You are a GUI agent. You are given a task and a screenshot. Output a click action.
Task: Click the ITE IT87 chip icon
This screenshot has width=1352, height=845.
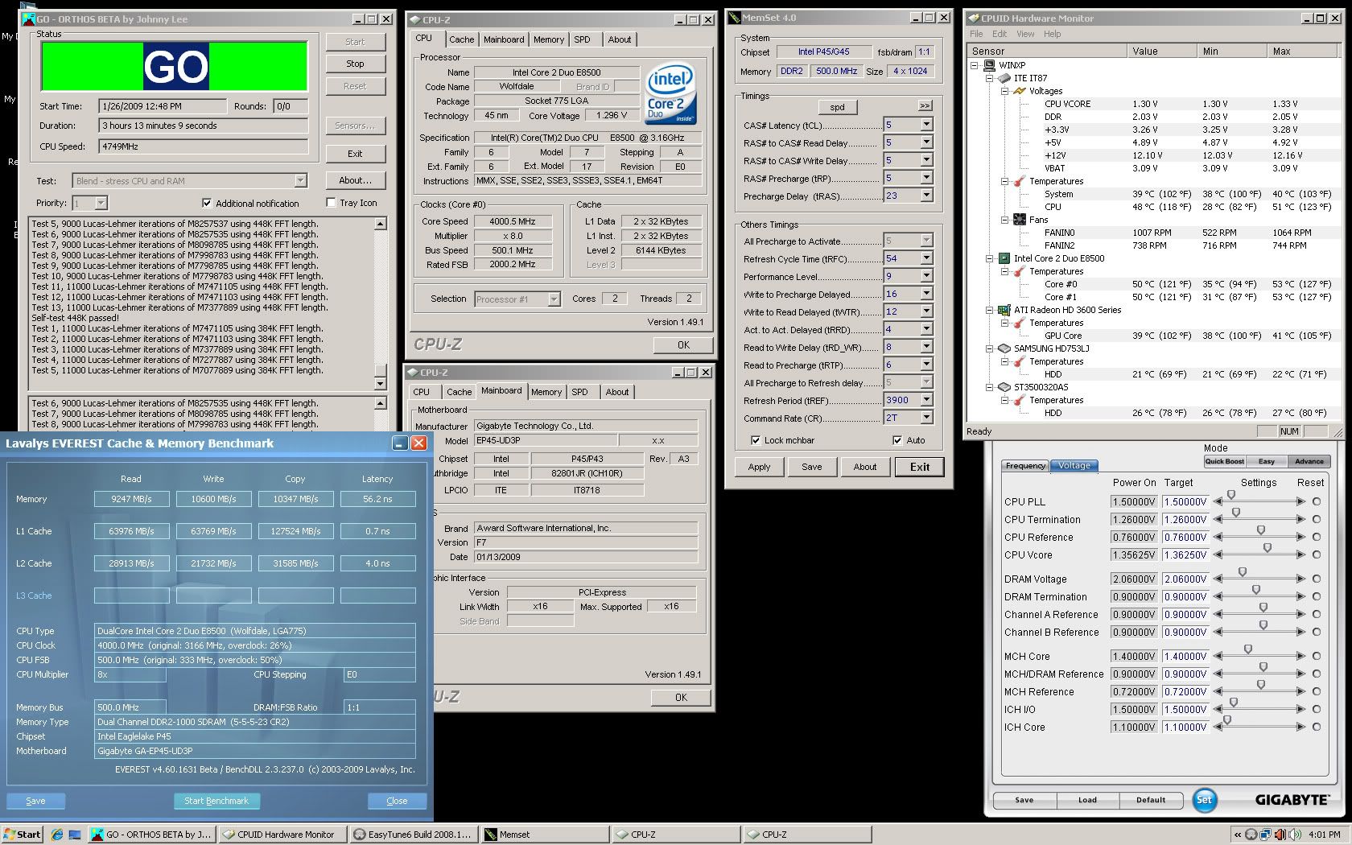pos(1004,78)
